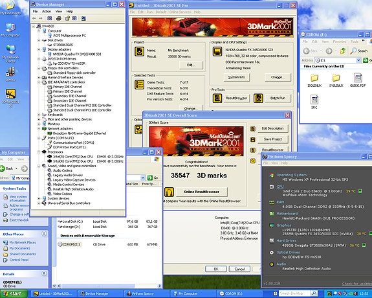372x298 pixels.
Task: Collapse the Network adapters node
Action: tap(39, 128)
